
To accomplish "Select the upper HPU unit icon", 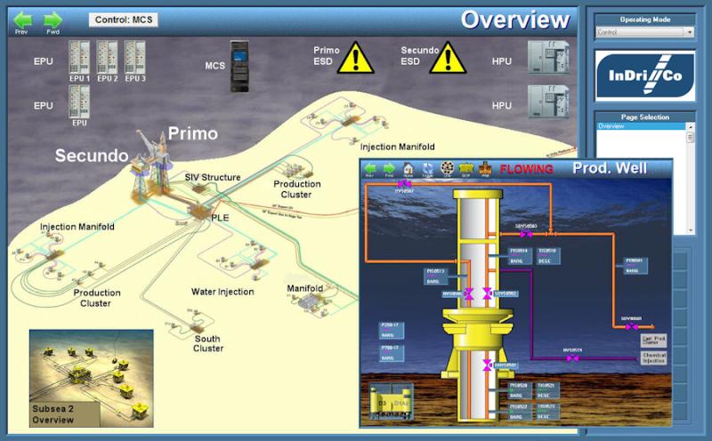I will coord(548,57).
